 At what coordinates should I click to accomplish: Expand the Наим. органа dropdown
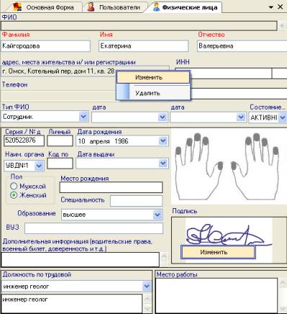coord(39,166)
